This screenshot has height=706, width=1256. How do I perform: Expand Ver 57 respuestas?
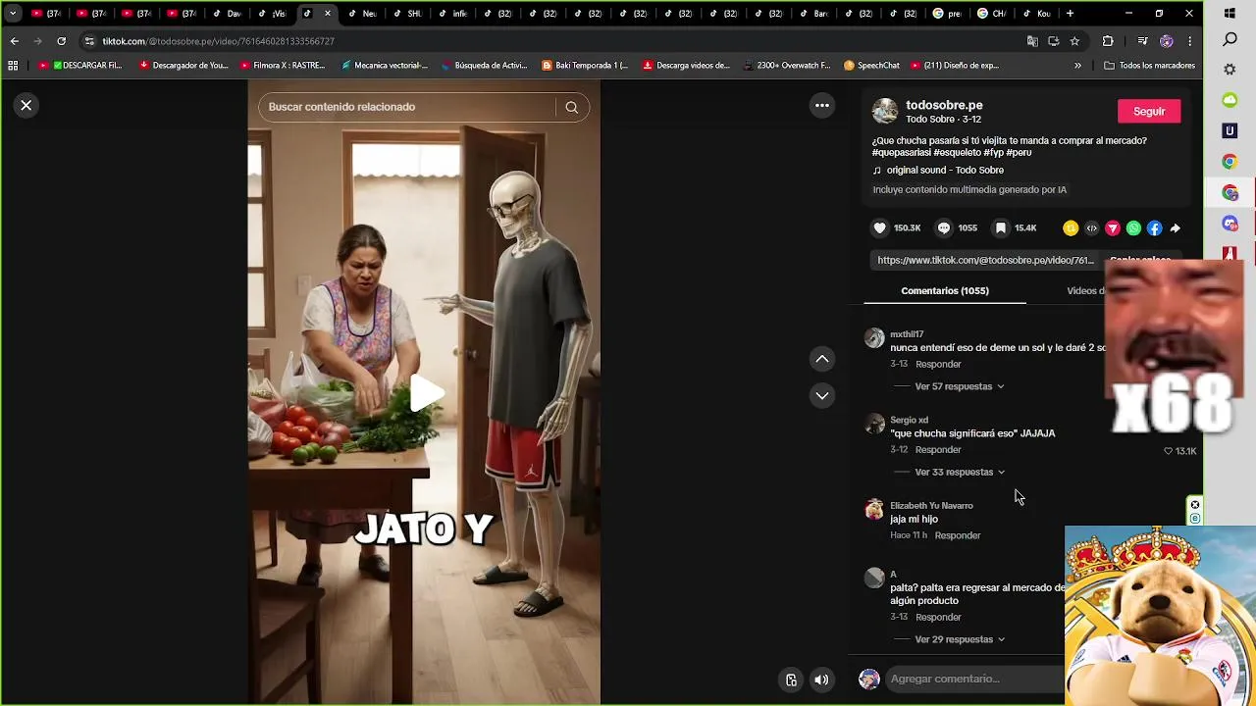tap(959, 386)
